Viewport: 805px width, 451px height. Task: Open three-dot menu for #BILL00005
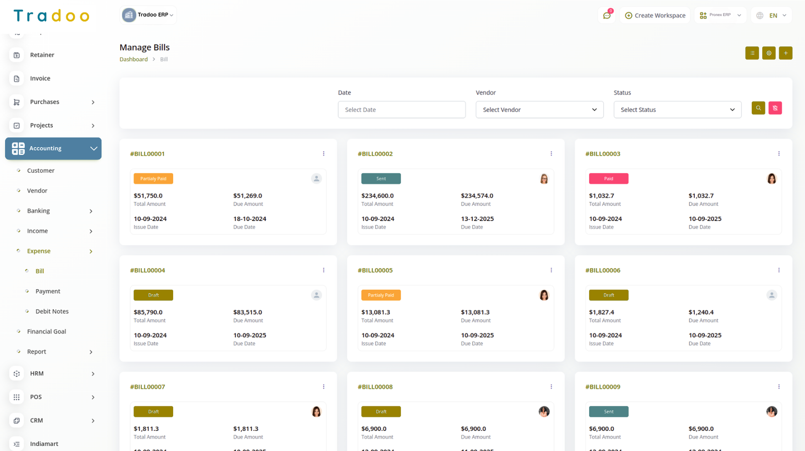point(551,270)
